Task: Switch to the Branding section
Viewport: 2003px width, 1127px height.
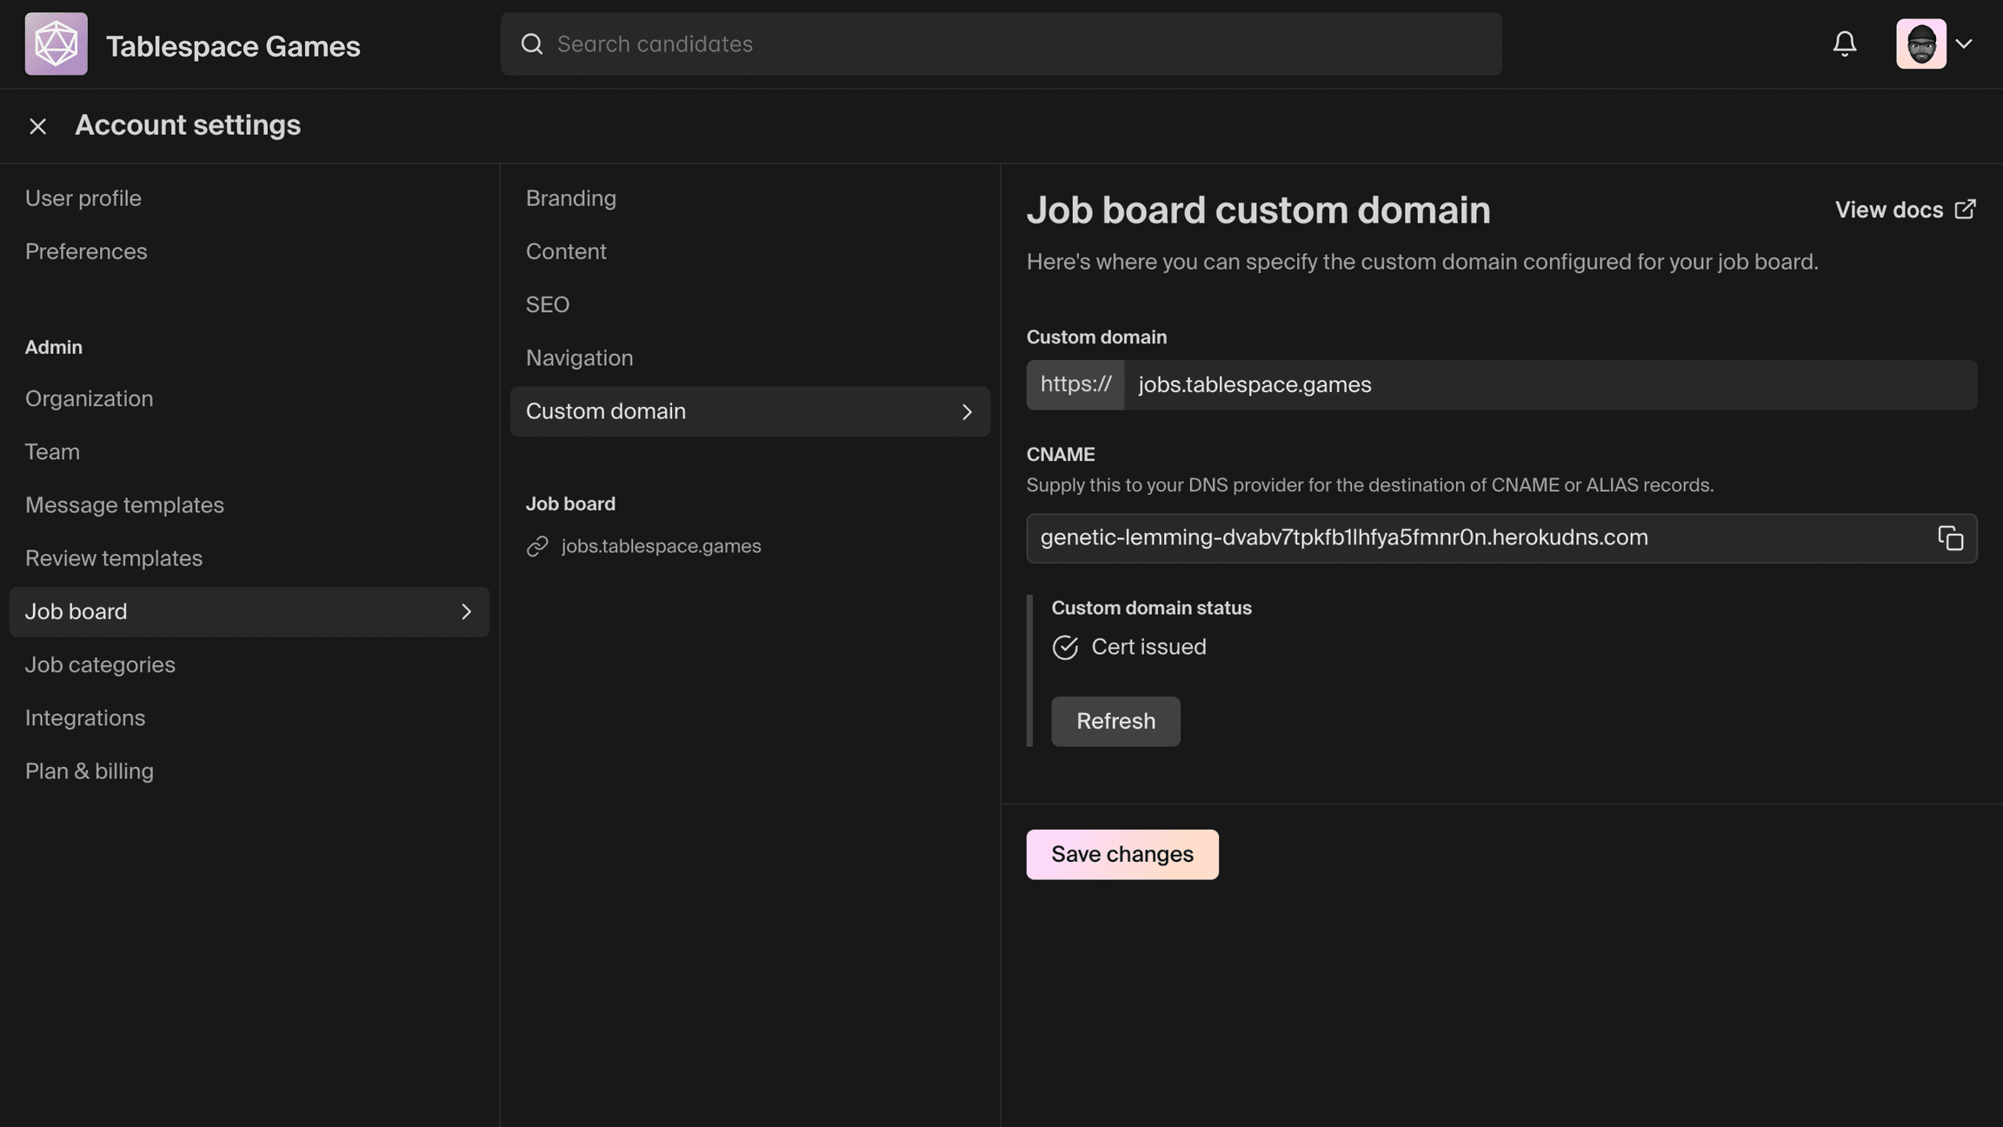Action: 571,198
